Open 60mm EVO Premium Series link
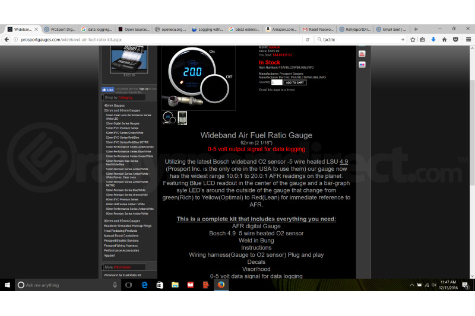 point(122,200)
